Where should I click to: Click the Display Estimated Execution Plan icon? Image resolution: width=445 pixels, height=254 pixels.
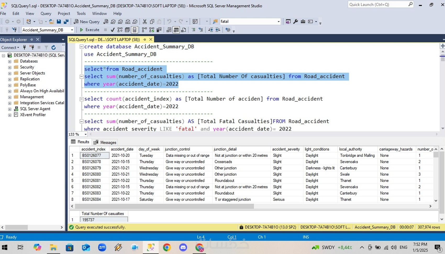pyautogui.click(x=120, y=30)
